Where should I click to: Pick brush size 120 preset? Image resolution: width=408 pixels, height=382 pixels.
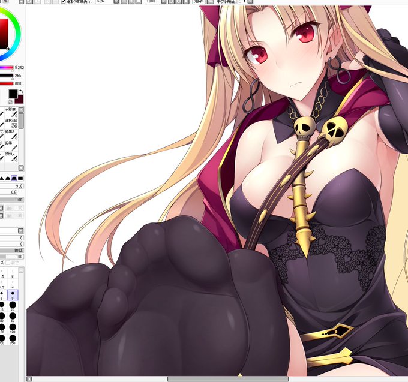[x=13, y=329]
